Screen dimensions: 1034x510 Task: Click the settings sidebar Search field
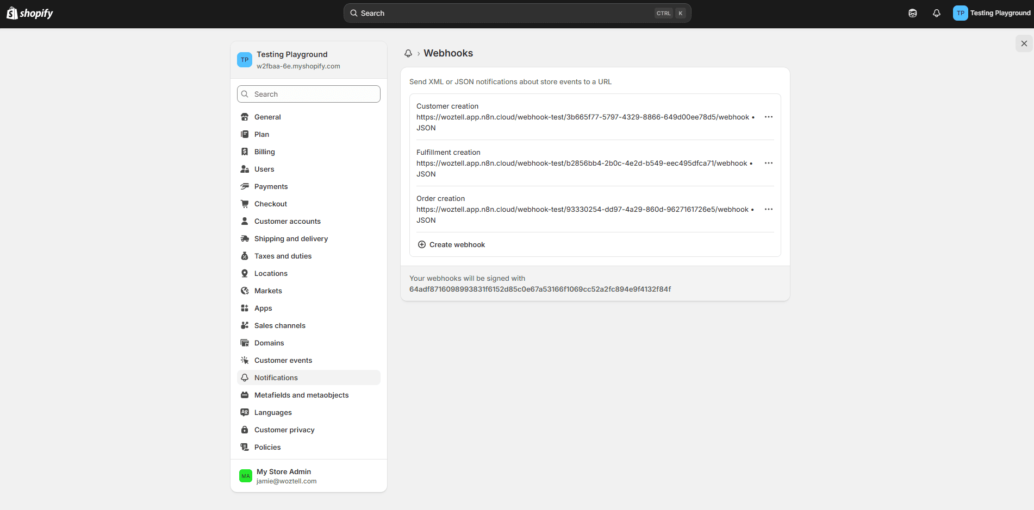(309, 94)
